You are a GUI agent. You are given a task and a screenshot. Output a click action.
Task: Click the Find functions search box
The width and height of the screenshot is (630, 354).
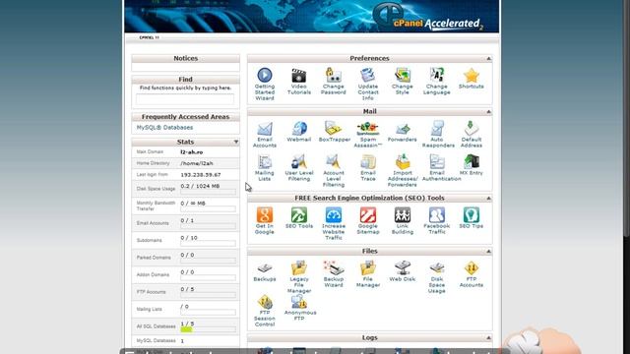coord(185,98)
